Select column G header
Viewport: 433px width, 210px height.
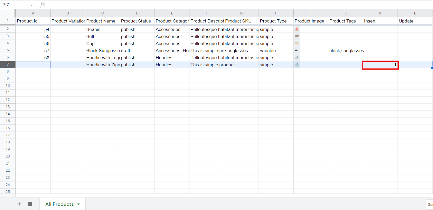coord(241,13)
